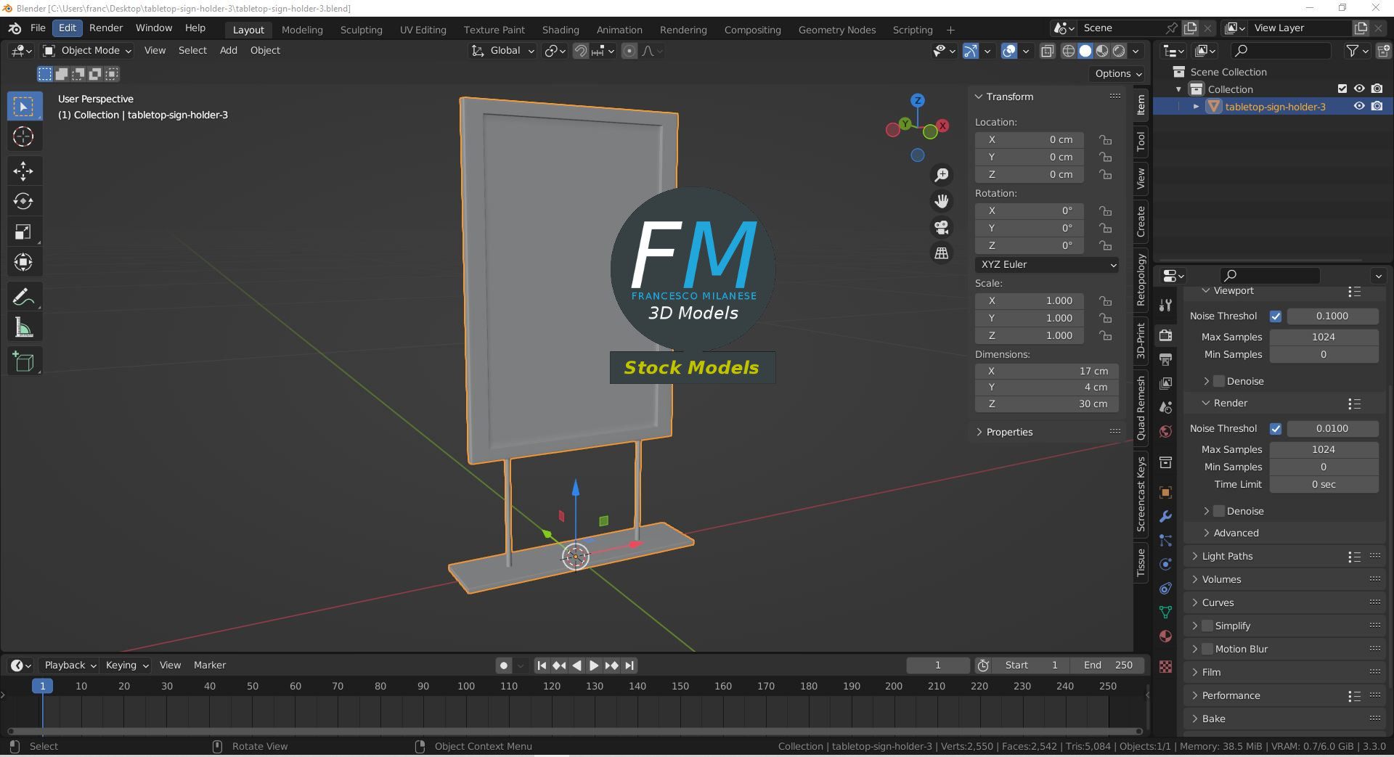
Task: Expand the Light Paths panel
Action: 1227,556
